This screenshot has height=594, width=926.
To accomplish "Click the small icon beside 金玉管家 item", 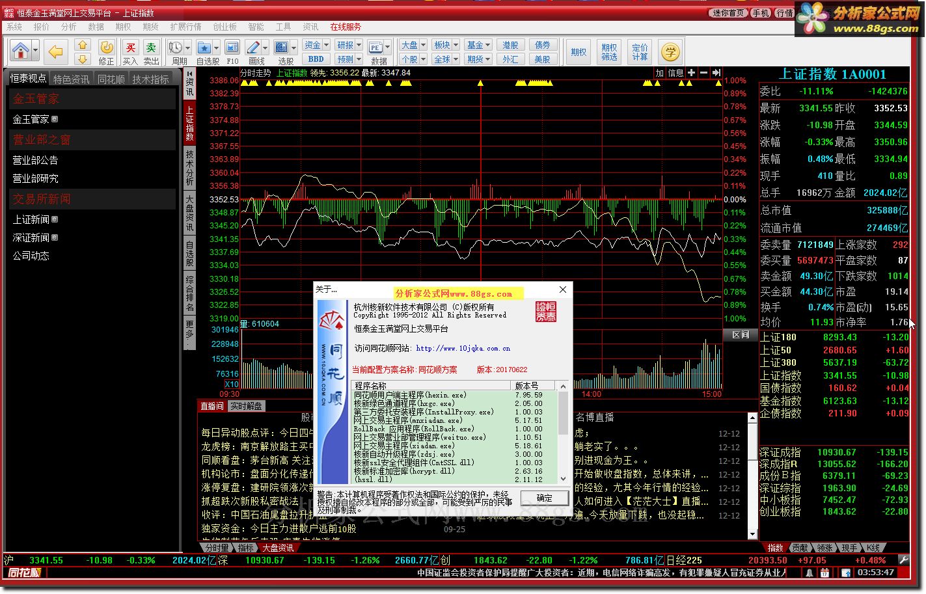I will pyautogui.click(x=55, y=119).
